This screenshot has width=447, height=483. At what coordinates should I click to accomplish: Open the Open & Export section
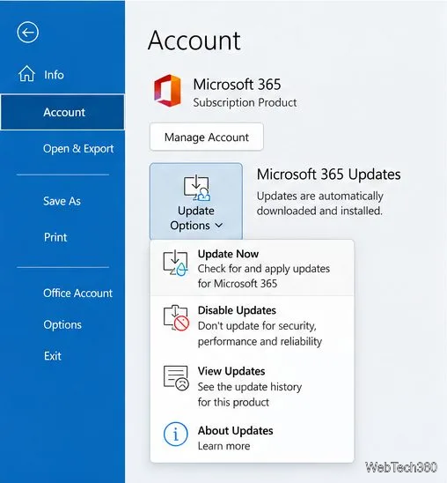(62, 148)
